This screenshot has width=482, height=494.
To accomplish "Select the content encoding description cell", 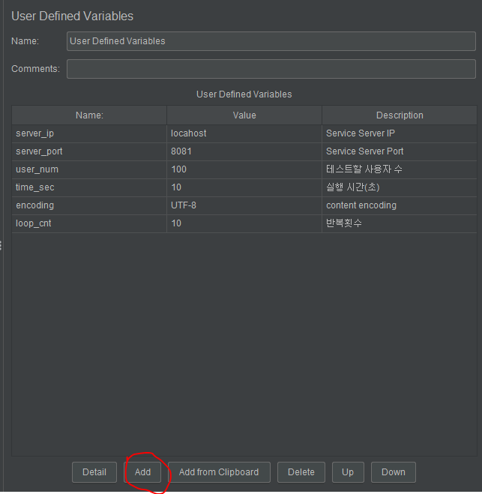I will [x=400, y=205].
